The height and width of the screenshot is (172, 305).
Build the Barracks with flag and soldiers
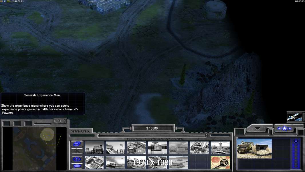click(116, 148)
